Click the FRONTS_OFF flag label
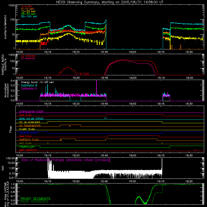Image resolution: width=207 pixels, height=207 pixels. pos(27,147)
